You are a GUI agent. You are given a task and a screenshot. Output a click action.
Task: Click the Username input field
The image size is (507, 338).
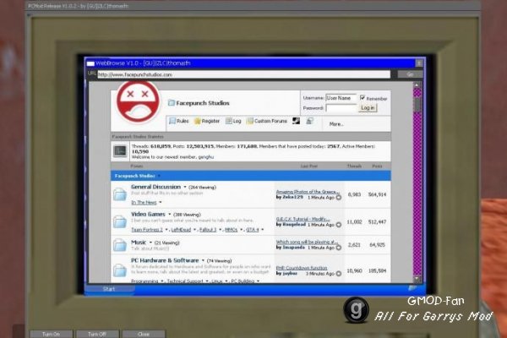tap(341, 98)
